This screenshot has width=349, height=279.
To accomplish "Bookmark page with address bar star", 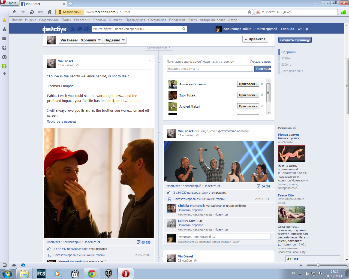I will coord(249,12).
